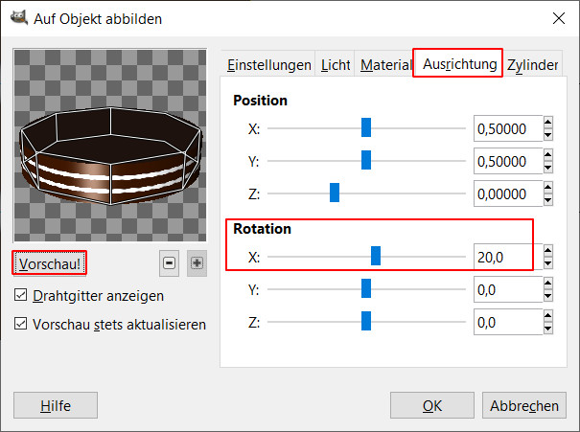
Task: Click the Rotation Y value field
Action: click(x=508, y=289)
